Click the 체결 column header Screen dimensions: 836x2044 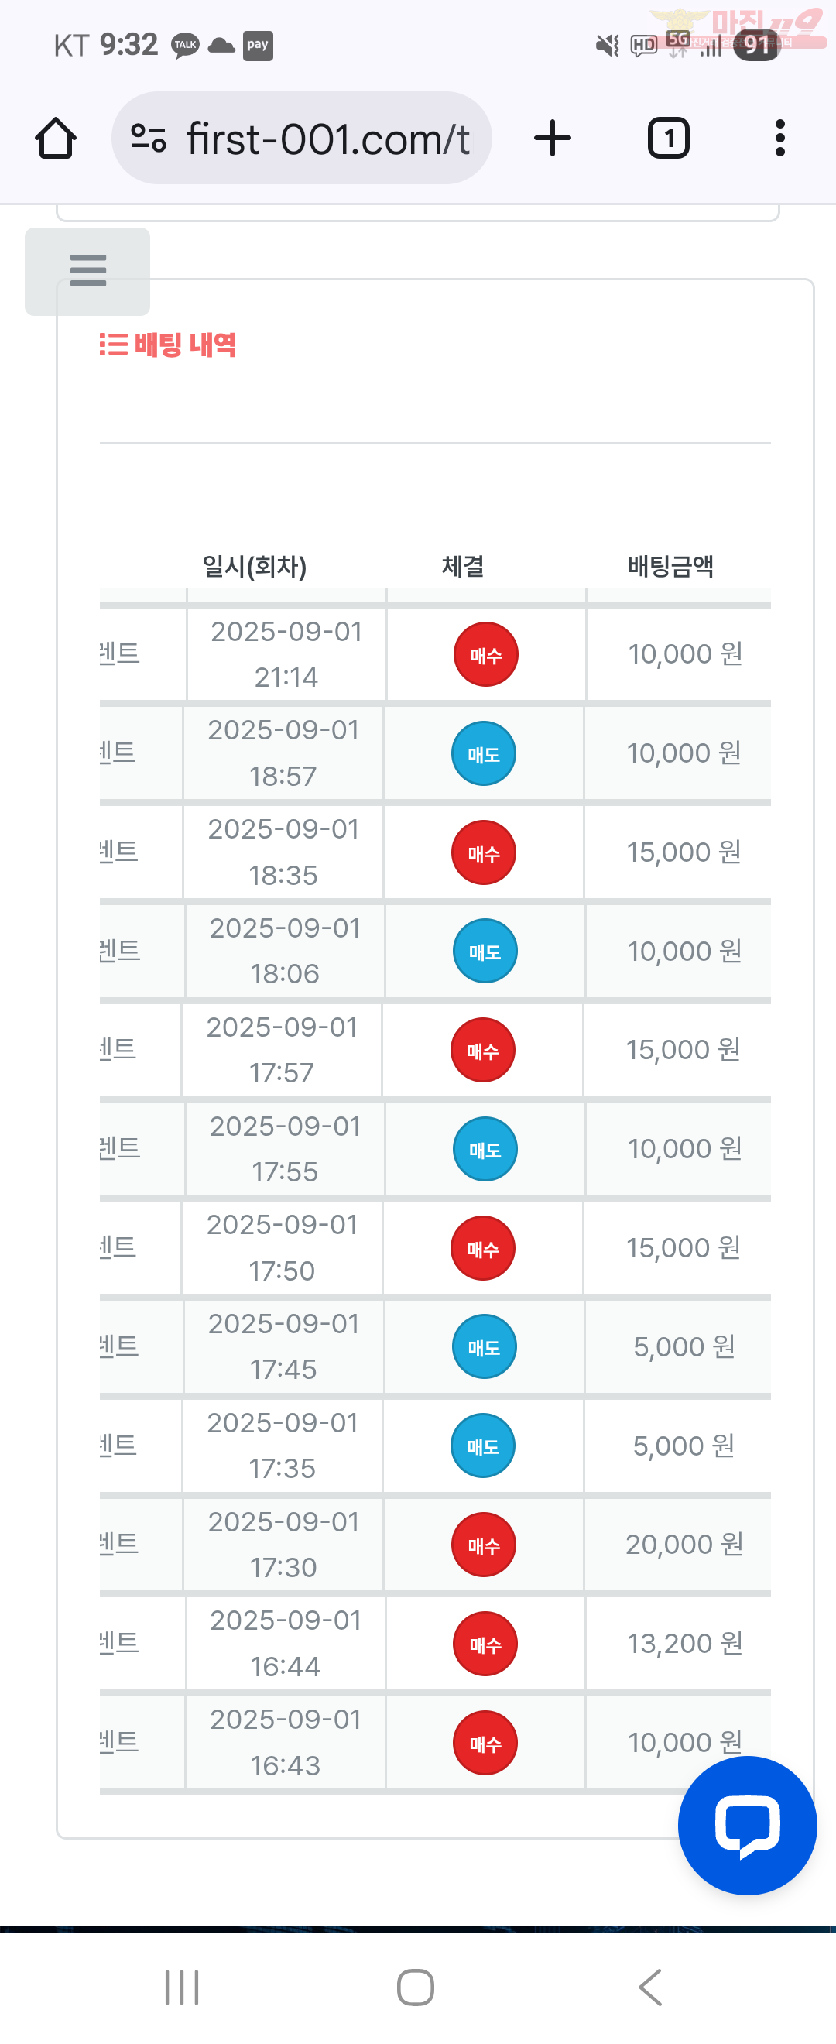pos(462,566)
